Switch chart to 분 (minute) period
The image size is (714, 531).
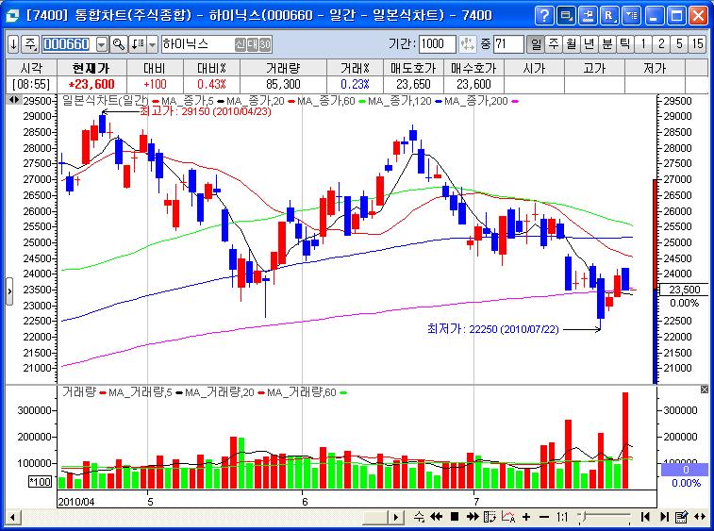tap(607, 44)
